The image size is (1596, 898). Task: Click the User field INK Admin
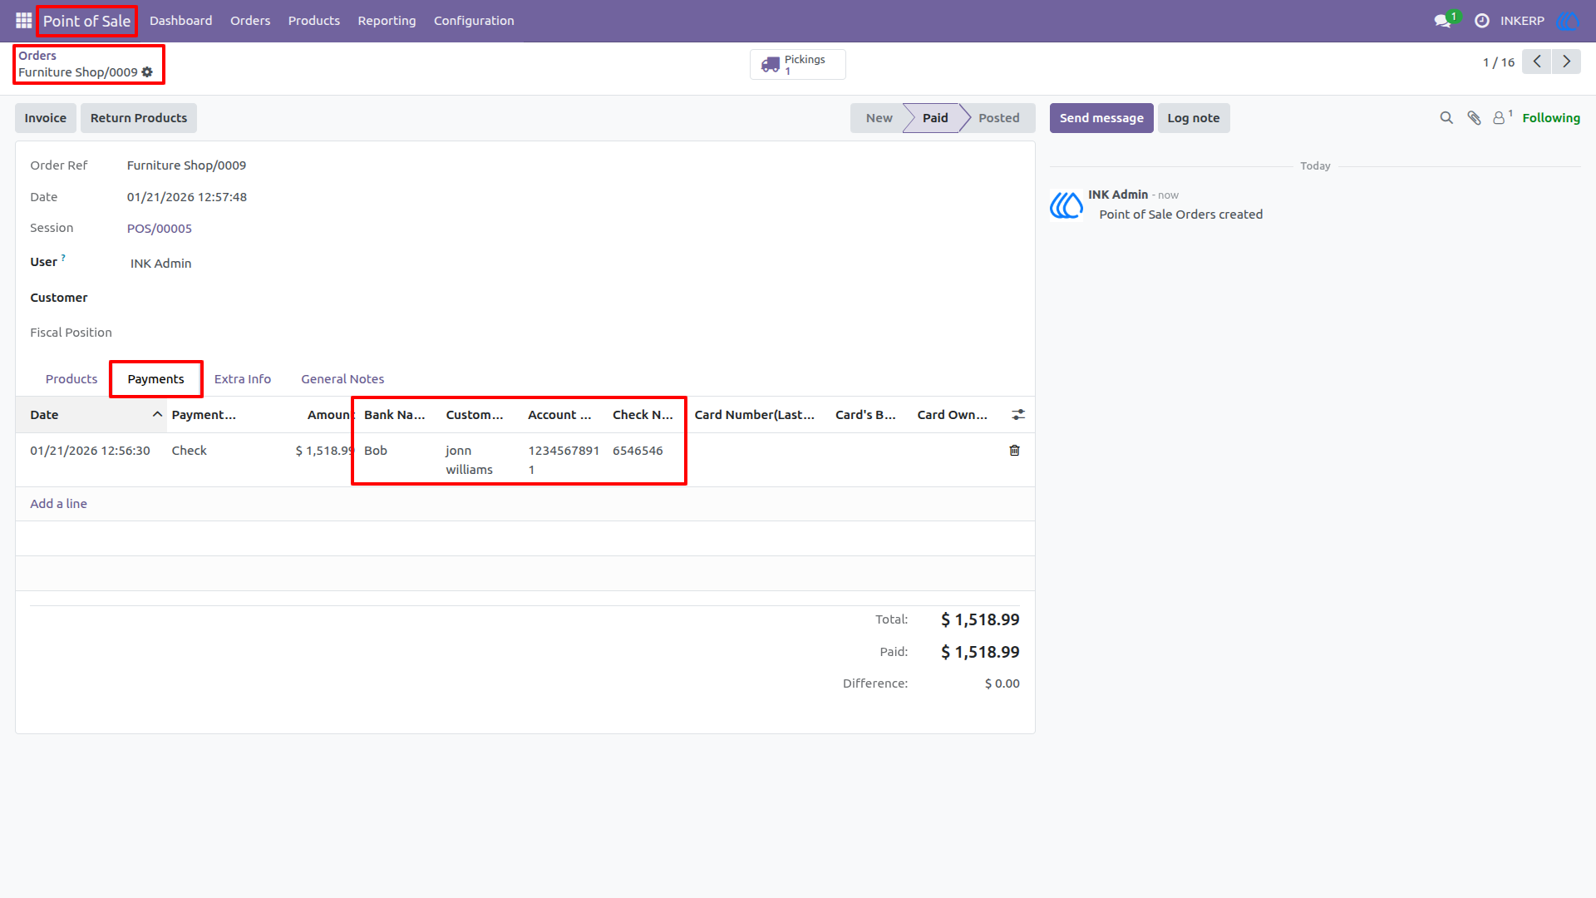point(161,264)
